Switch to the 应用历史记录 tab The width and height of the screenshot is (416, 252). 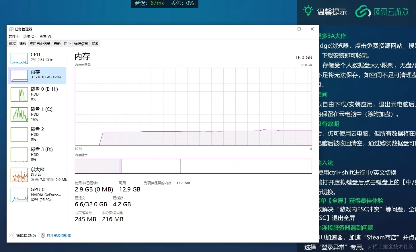(x=40, y=44)
